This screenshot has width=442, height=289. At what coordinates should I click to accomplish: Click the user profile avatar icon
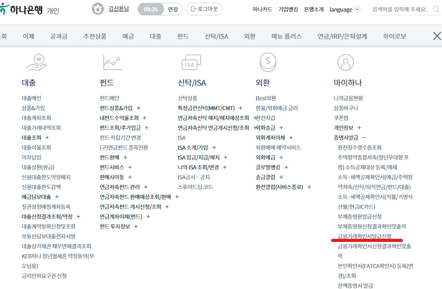pyautogui.click(x=98, y=9)
